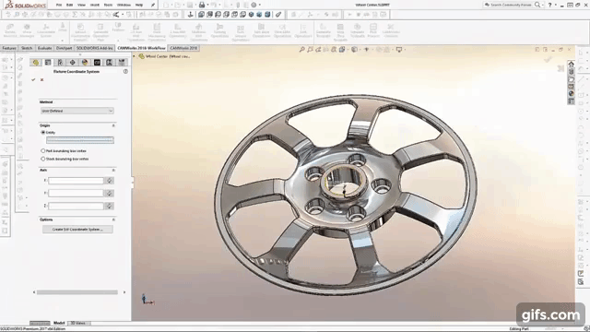Switch to the CAMWorks 2018 tab
This screenshot has width=590, height=332.
pyautogui.click(x=183, y=48)
